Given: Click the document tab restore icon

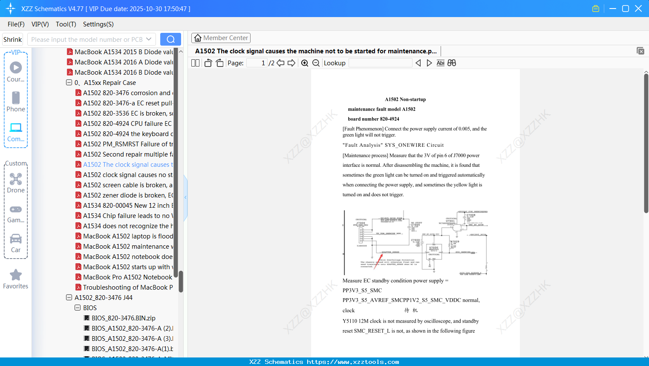Looking at the screenshot, I should [x=640, y=51].
